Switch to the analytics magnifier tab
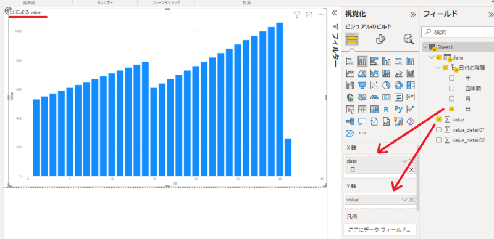 [x=409, y=39]
